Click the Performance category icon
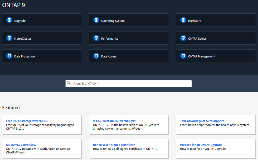This screenshot has height=160, width=258. pos(96,38)
